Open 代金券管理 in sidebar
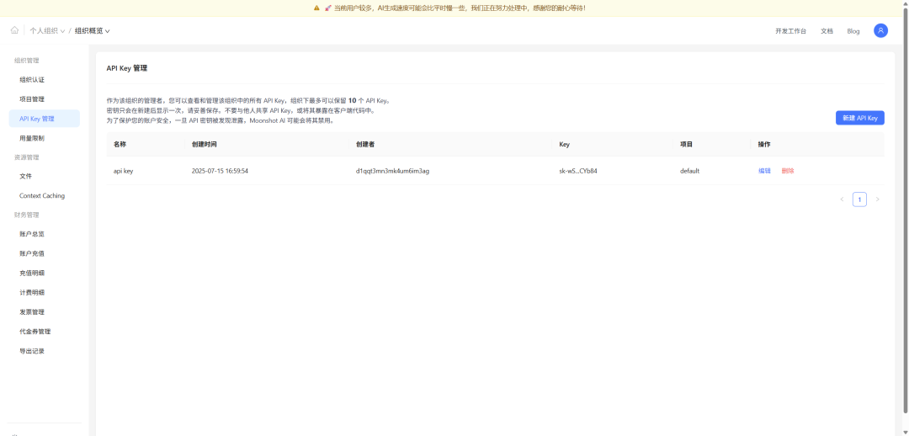909x436 pixels. 45,332
